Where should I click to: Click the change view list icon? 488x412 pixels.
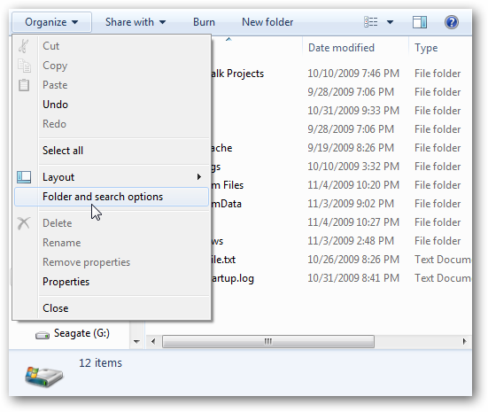pos(371,22)
